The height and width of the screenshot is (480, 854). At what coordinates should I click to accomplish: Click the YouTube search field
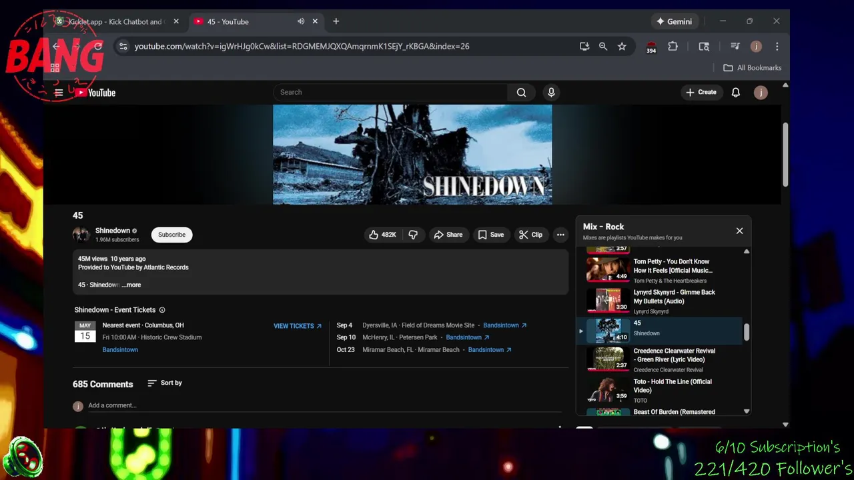click(x=390, y=92)
